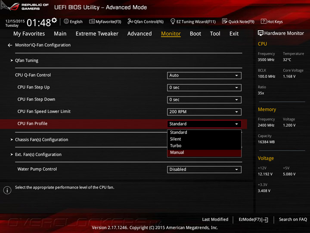Viewport: 310px width, 233px height.
Task: Click the 01:48 clock display
Action: click(39, 22)
